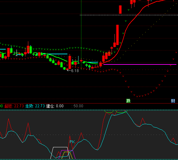Select the cyan 走势: 22.73 indicator label
The height and width of the screenshot is (160, 178).
[35, 106]
